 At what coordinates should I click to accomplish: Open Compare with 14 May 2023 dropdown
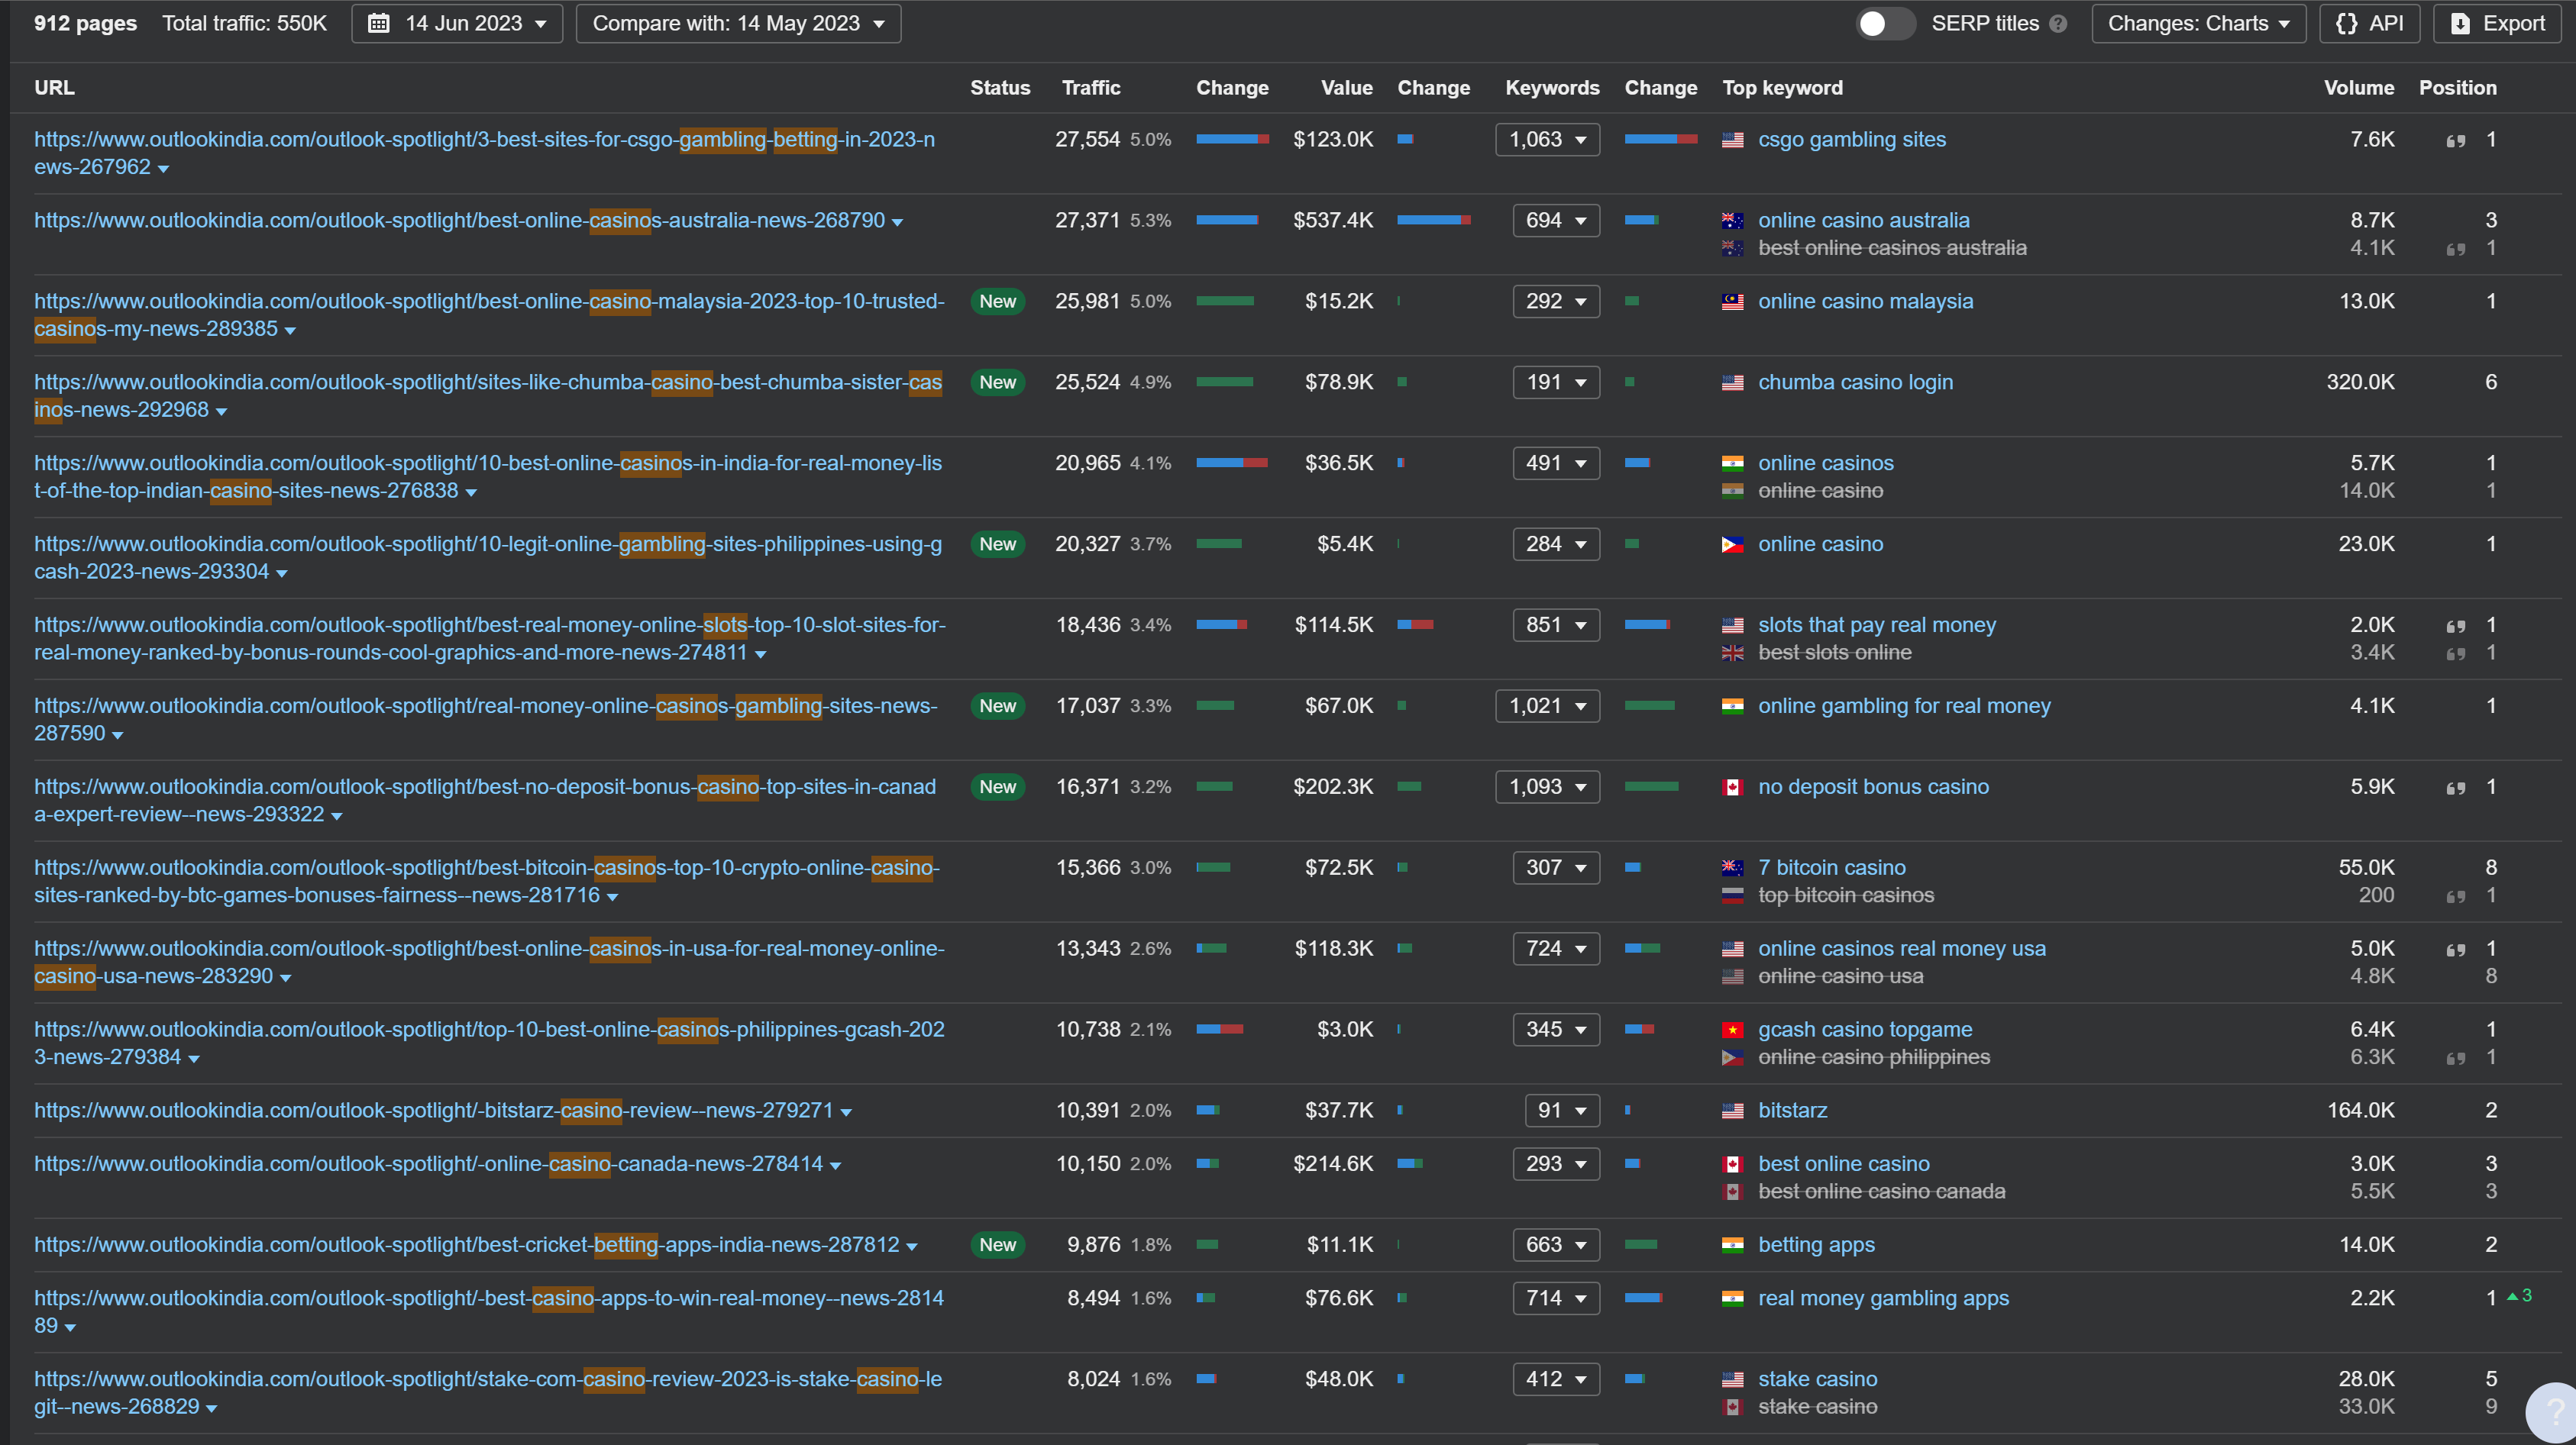click(738, 23)
